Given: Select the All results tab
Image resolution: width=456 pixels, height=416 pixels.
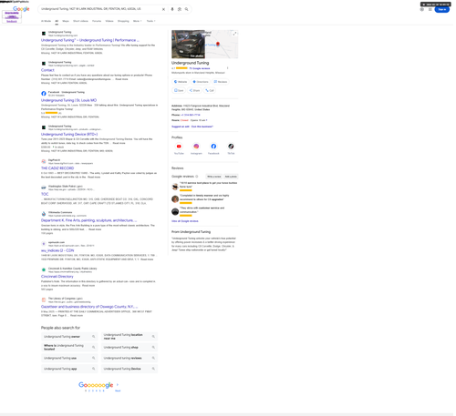Looking at the screenshot, I should (57, 21).
